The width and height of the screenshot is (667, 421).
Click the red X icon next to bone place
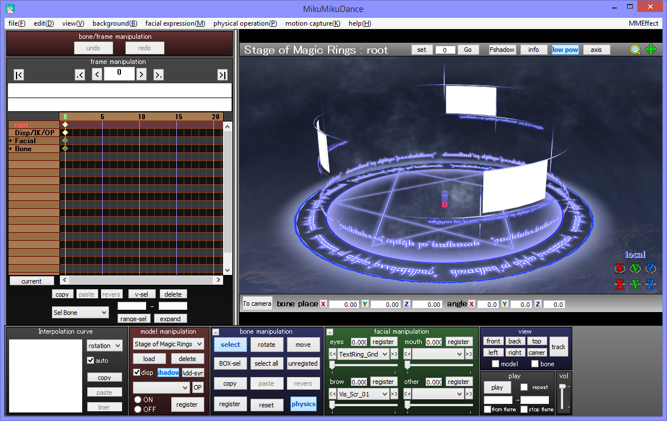click(x=323, y=304)
